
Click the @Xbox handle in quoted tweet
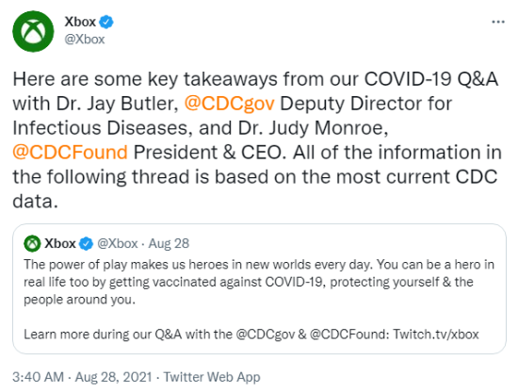pyautogui.click(x=118, y=244)
